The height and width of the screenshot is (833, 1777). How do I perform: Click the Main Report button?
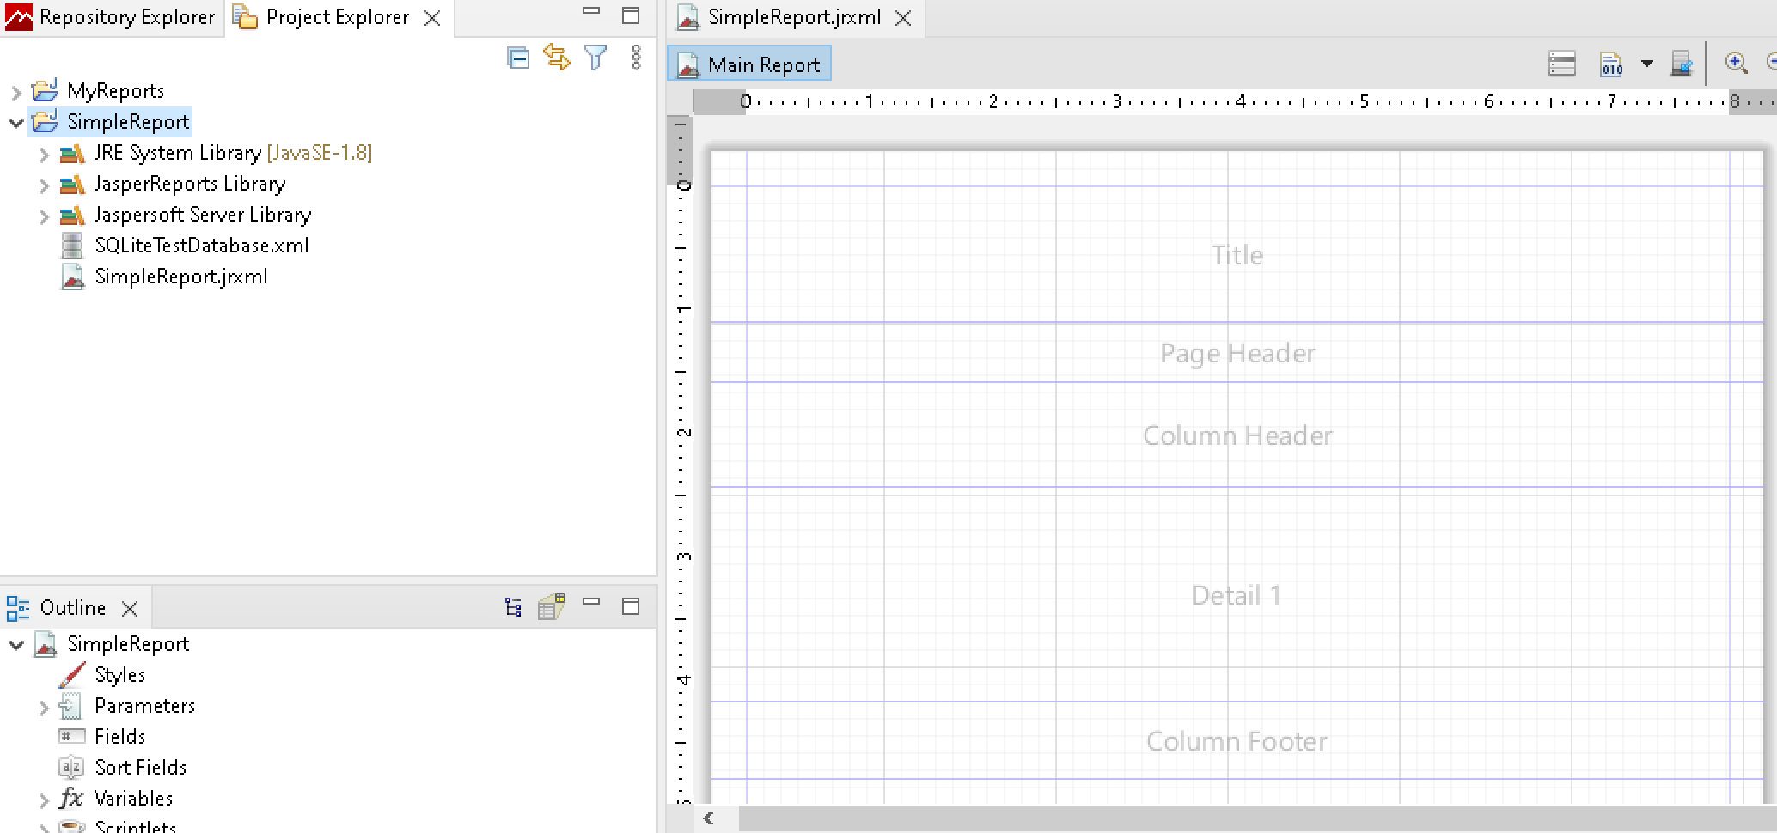click(x=749, y=65)
